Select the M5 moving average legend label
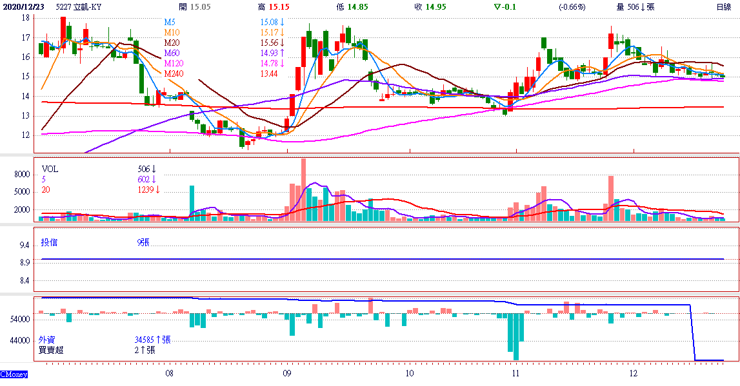 (x=170, y=22)
